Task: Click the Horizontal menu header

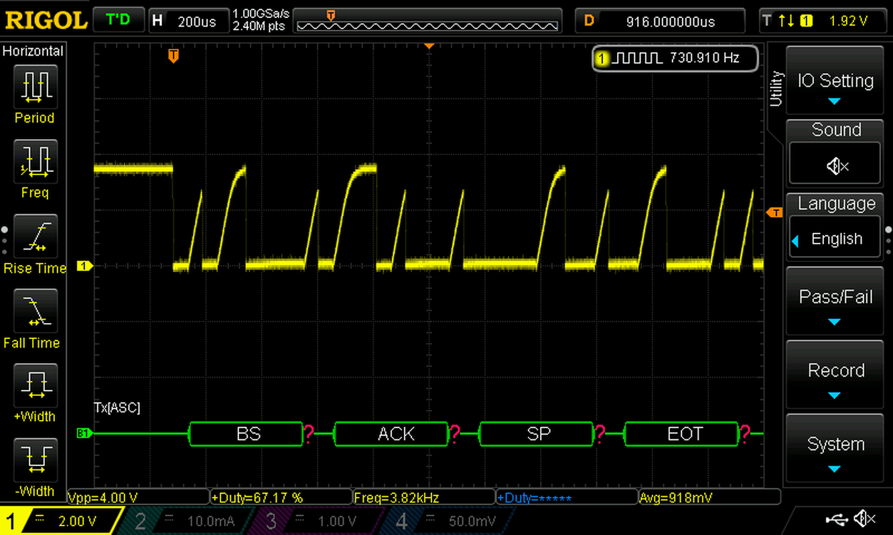Action: tap(33, 51)
